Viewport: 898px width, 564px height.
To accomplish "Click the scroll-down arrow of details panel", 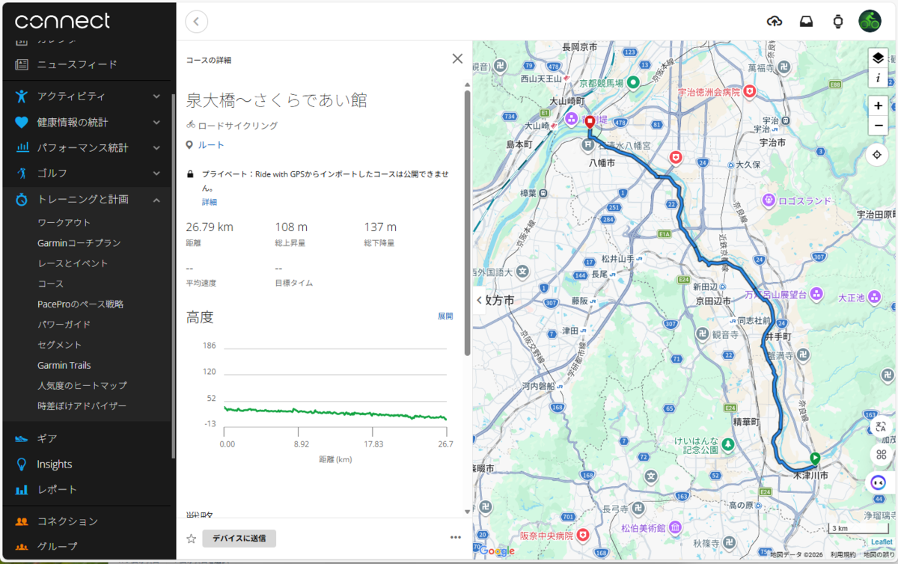I will point(468,512).
